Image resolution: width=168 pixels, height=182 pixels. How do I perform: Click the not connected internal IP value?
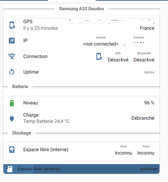[101, 44]
